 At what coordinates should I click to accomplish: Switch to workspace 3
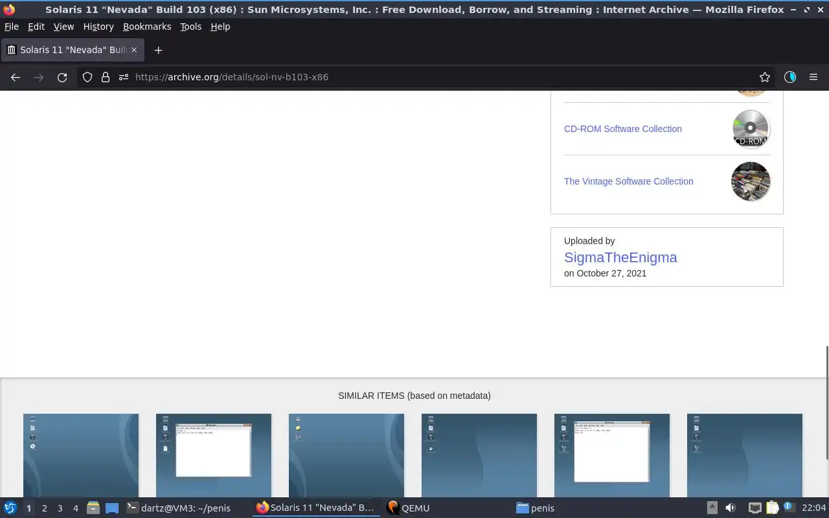(60, 508)
